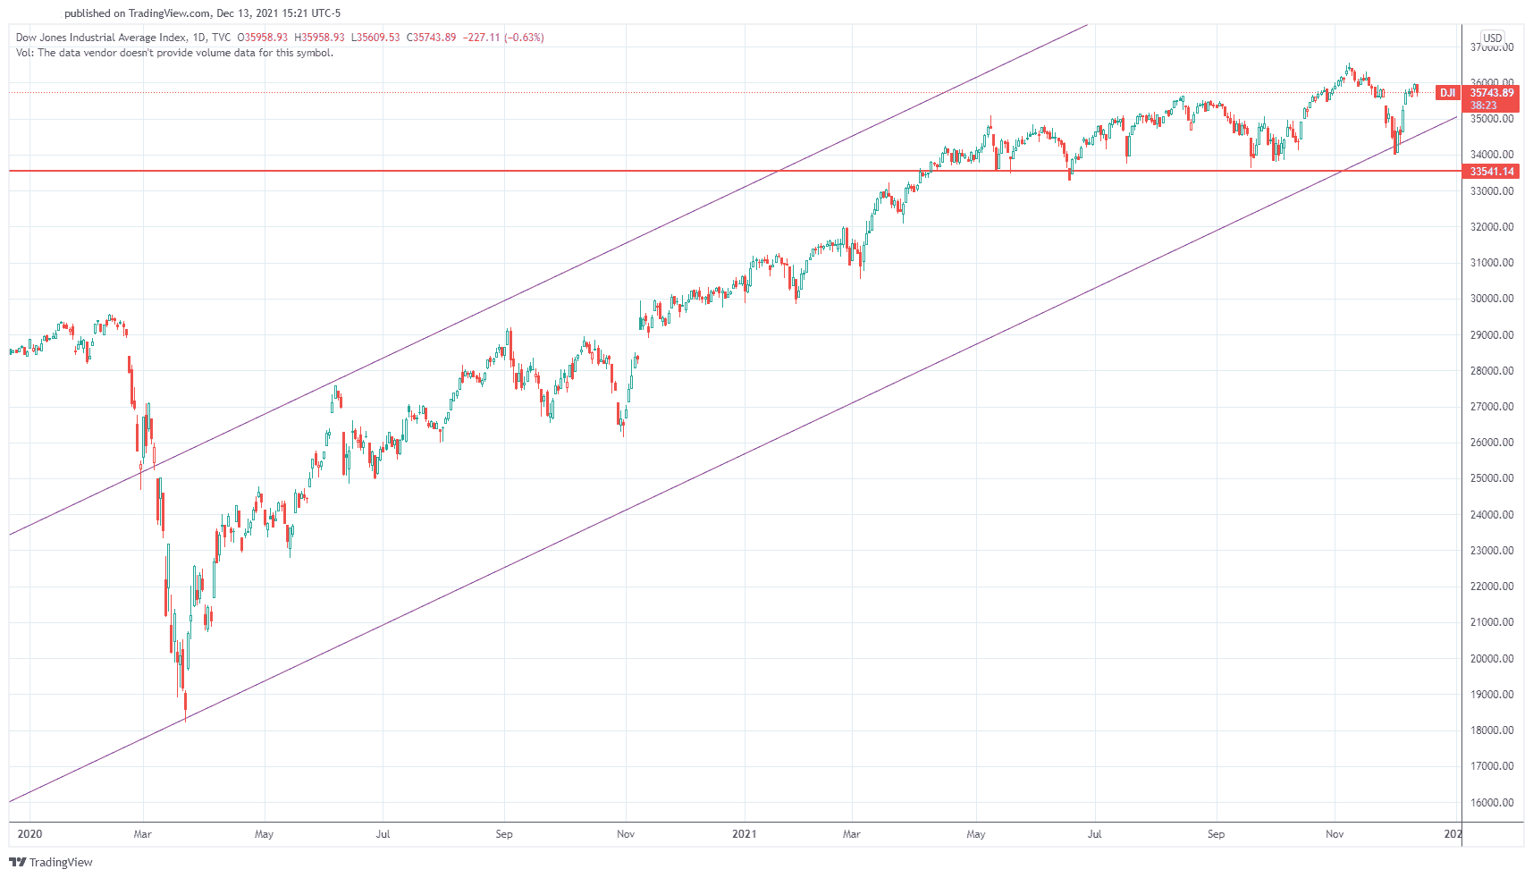Click the close value C35743.89
Screen dimensions: 1533x878
[x=432, y=38]
